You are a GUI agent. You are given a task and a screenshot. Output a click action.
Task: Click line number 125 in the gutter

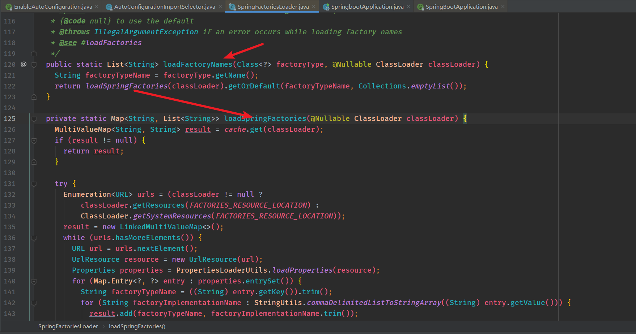pos(10,119)
